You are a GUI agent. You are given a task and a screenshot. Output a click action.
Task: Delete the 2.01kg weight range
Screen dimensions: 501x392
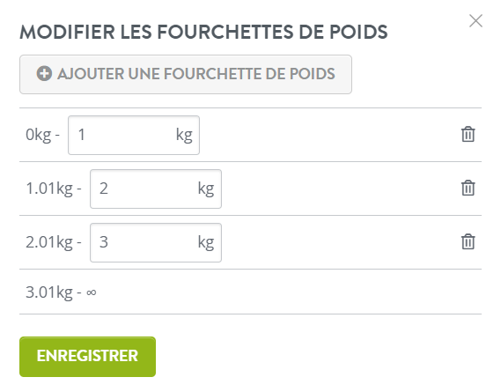point(468,241)
